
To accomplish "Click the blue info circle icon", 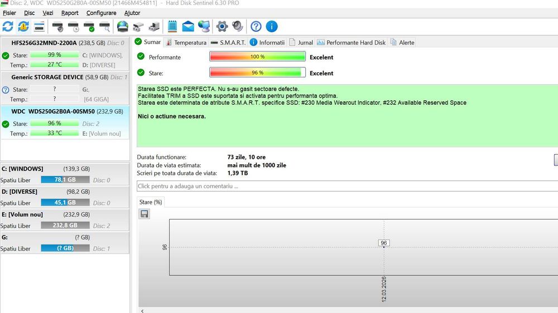I will pos(272,26).
